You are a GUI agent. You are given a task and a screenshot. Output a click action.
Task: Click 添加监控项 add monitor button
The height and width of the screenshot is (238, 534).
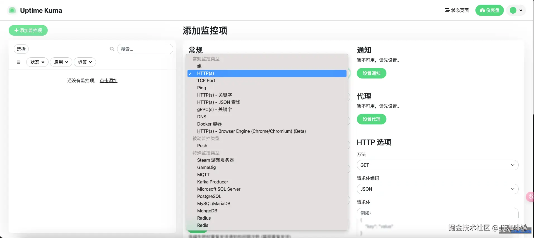[x=28, y=30]
